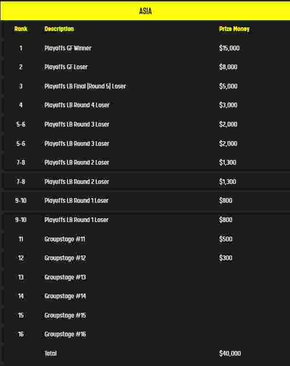Click the Groupstage #12 entry
Image resolution: width=290 pixels, height=366 pixels.
pos(65,258)
